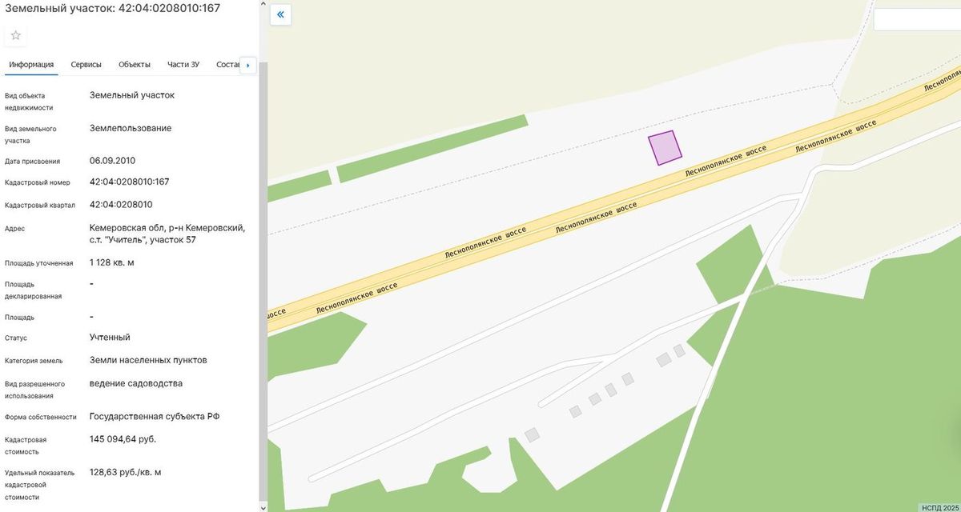
Task: Open the partially hidden Состав tab
Action: [227, 65]
